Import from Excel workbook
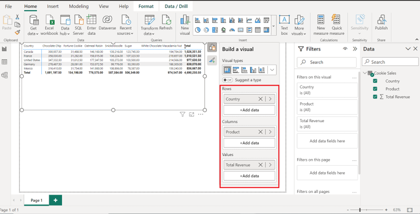This screenshot has width=420, height=214. 49,25
